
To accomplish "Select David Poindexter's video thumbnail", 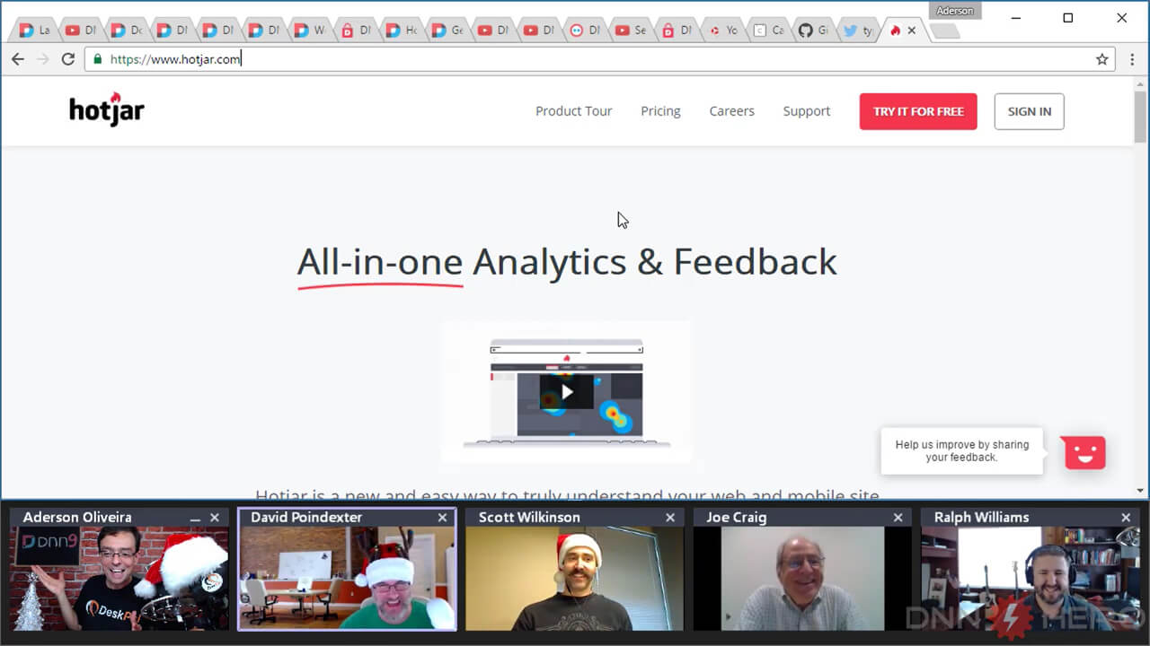I will pos(347,578).
